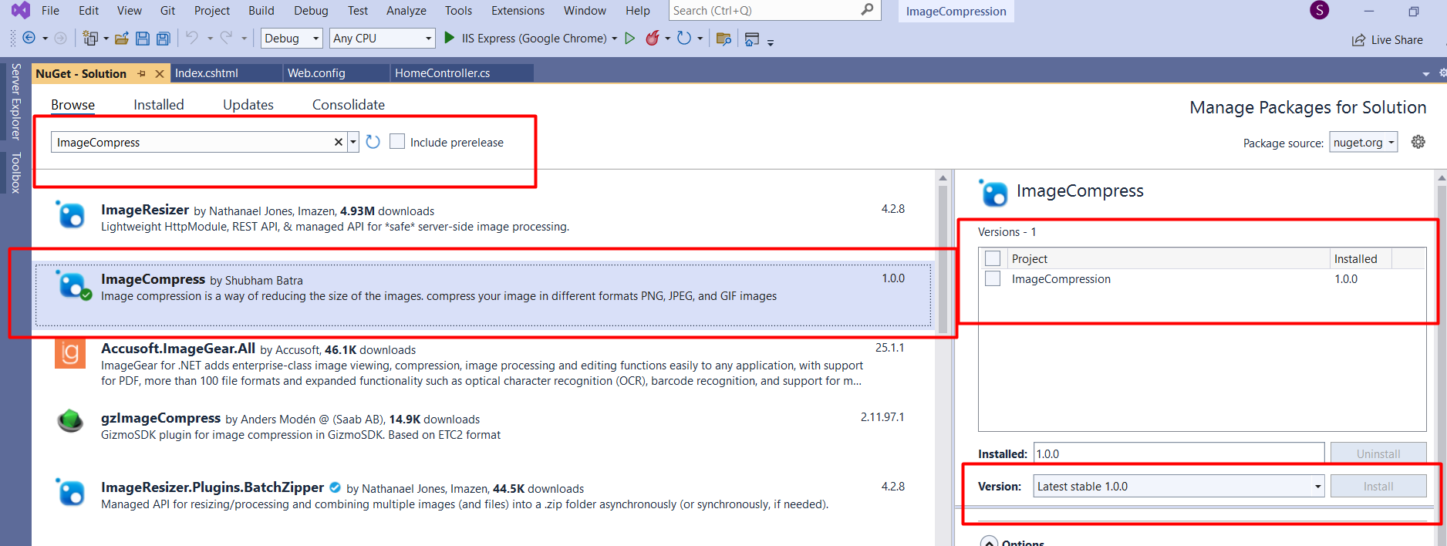Click the document window settings gear
The image size is (1447, 546).
pyautogui.click(x=1442, y=72)
